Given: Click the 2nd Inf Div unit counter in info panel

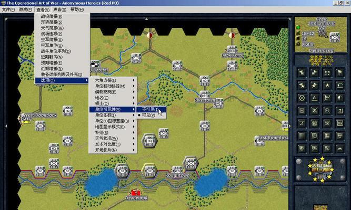Looking at the screenshot, I should (x=335, y=37).
